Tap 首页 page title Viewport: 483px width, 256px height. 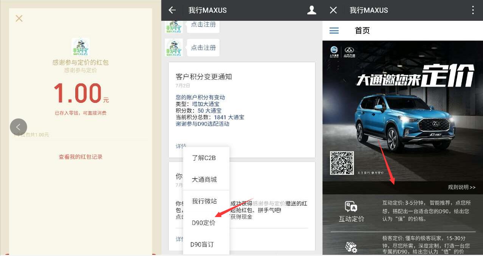tap(362, 31)
